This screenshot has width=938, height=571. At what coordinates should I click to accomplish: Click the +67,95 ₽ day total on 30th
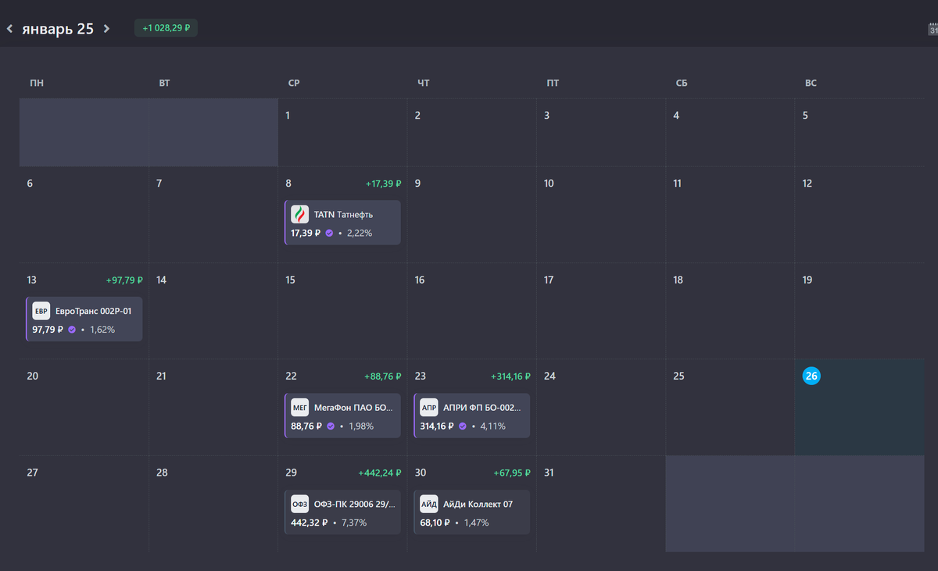point(512,473)
